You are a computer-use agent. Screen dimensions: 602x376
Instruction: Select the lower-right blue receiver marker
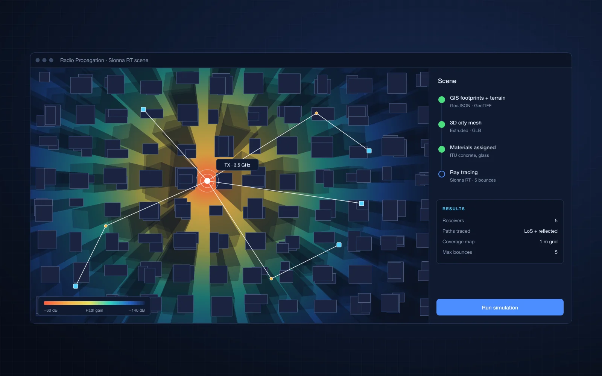[x=339, y=245]
